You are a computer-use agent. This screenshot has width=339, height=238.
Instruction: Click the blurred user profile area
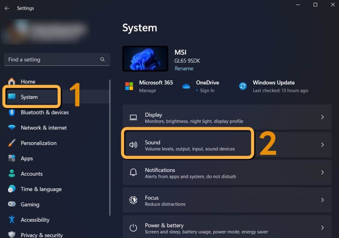(45, 31)
